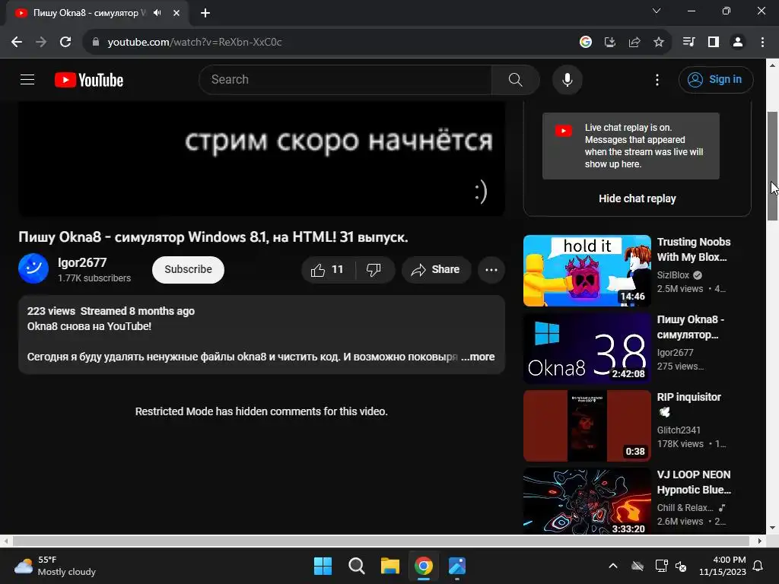
Task: Open Windows taskbar search
Action: (356, 566)
